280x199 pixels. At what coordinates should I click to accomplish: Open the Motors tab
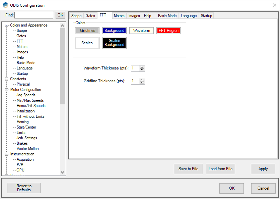pyautogui.click(x=119, y=16)
